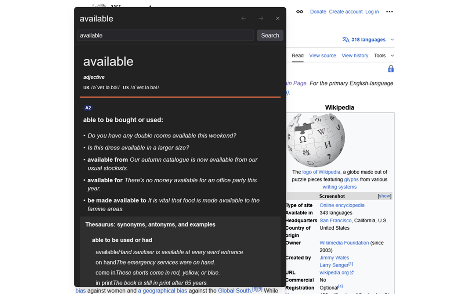470x294 pixels.
Task: Switch to the View history tab
Action: (x=355, y=55)
